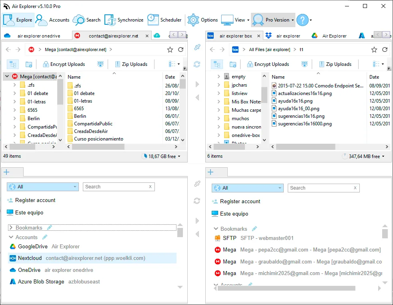Bookmark the Mega folder with star icon
This screenshot has width=393, height=305.
[x=170, y=50]
